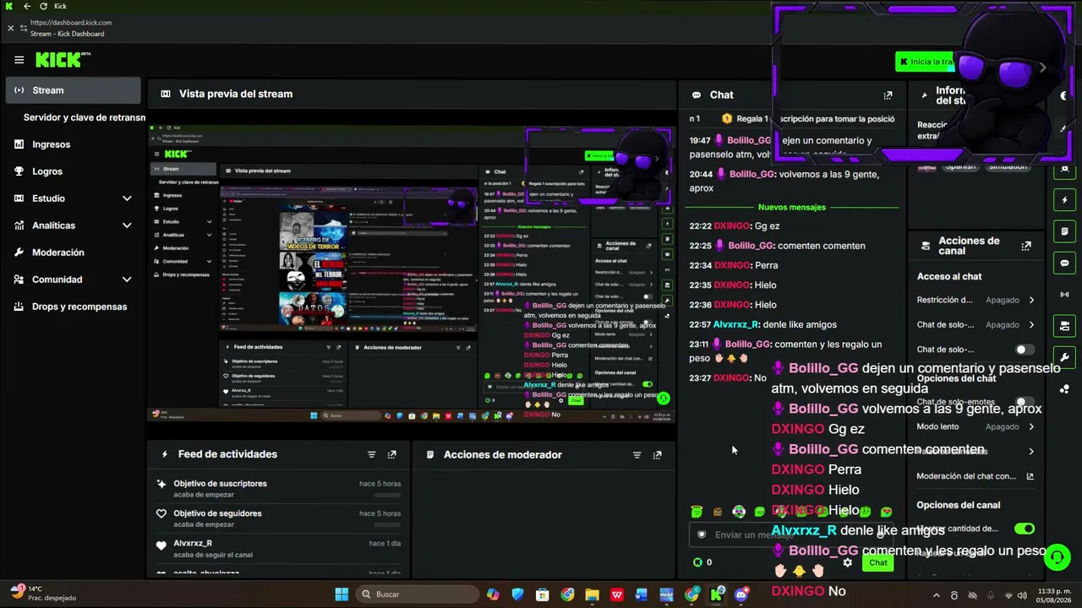Click username Alvxrxz_R in the activity feed
Image resolution: width=1082 pixels, height=608 pixels.
point(193,543)
